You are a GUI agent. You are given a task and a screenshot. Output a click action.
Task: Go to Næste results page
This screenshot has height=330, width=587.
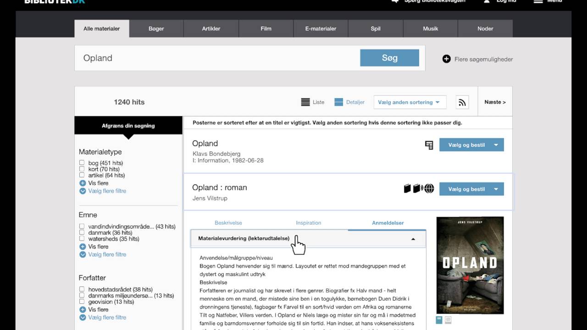coord(495,102)
